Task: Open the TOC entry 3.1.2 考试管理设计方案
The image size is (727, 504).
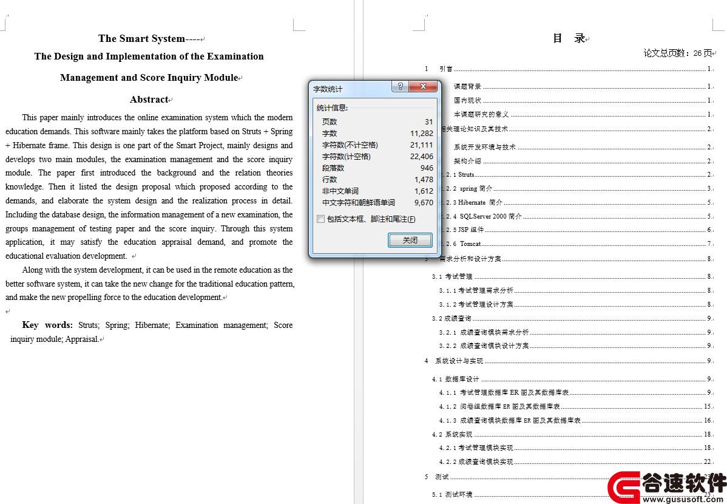Action: coord(577,304)
